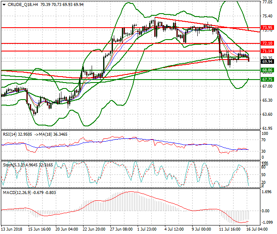Image resolution: width=277 pixels, height=234 pixels.
Task: Select the MACD scale 0.00 value
Action: pos(265,211)
